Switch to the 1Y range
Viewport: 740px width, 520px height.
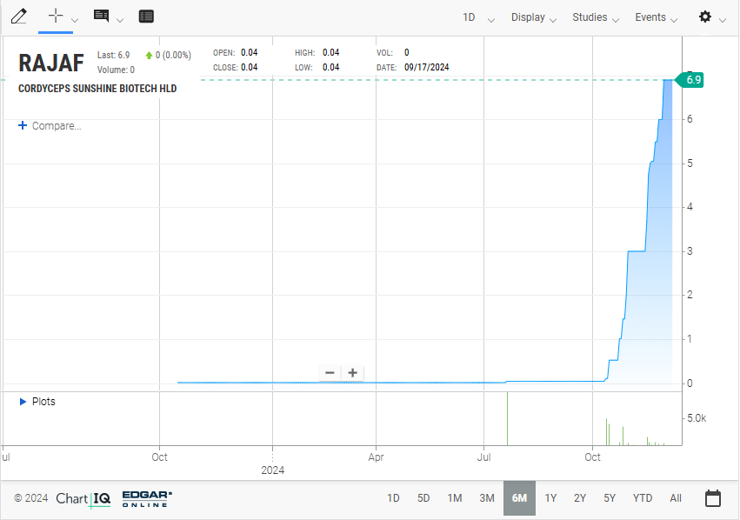click(x=550, y=498)
